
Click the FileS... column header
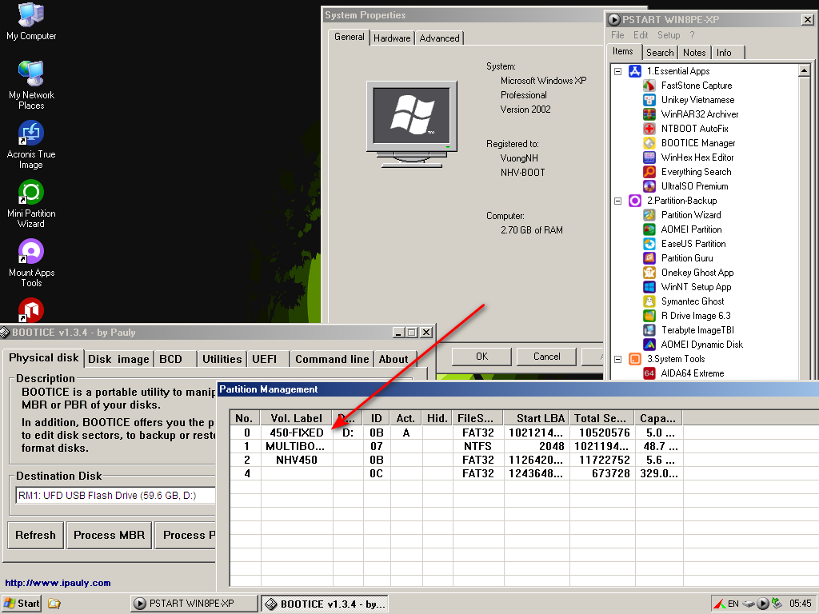[478, 418]
